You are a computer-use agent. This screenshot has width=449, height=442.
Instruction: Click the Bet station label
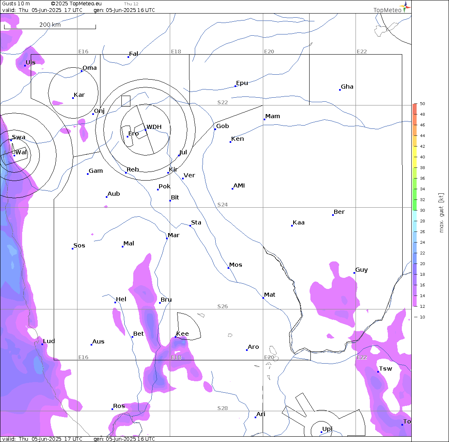[139, 334]
